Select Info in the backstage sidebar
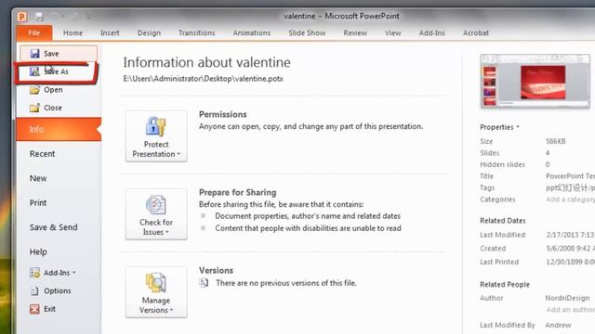 [59, 129]
